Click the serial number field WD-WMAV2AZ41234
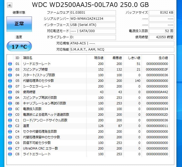The height and width of the screenshot is (167, 182). point(93,19)
